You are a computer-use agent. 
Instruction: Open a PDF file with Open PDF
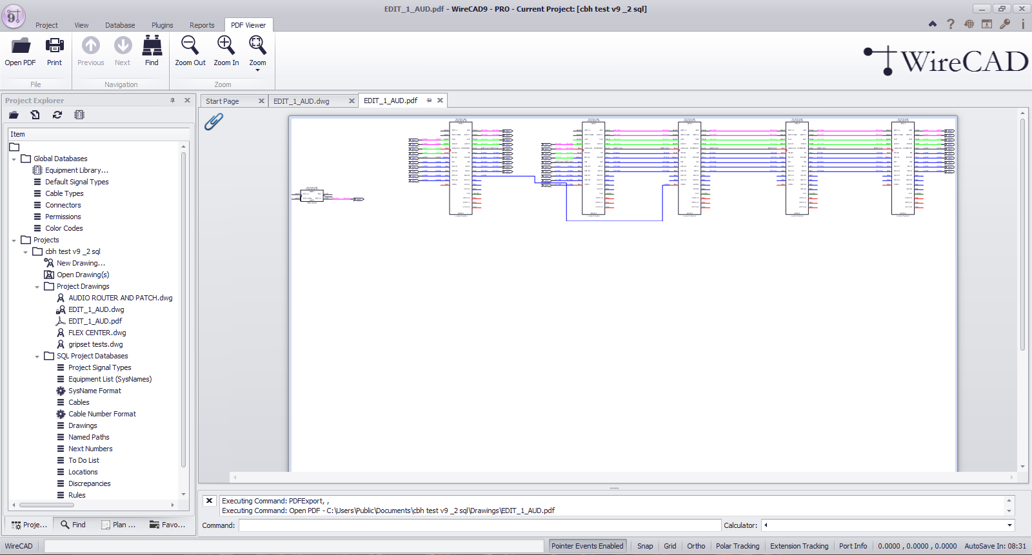point(21,52)
